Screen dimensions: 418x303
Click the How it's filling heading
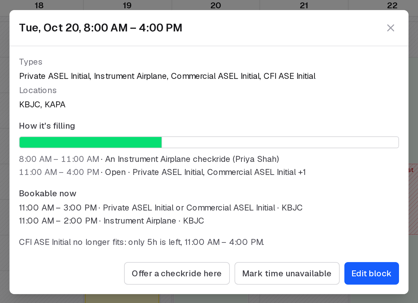click(47, 126)
